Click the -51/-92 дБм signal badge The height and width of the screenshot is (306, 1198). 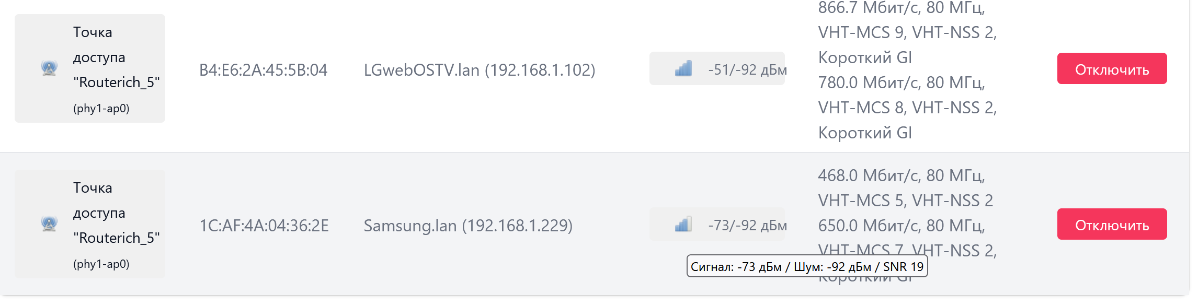click(717, 68)
